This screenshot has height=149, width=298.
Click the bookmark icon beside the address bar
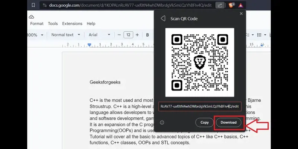click(33, 5)
